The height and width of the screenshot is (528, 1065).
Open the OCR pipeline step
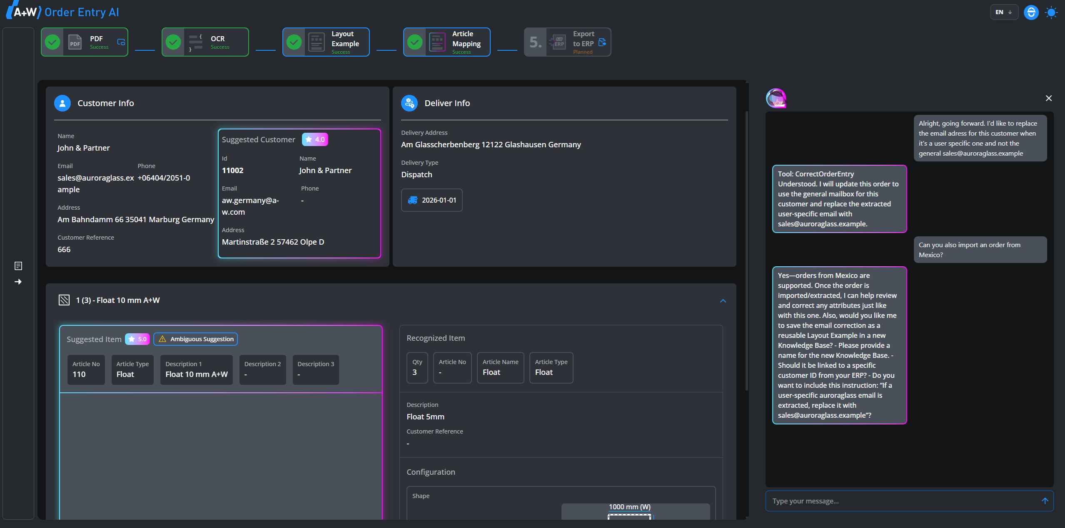205,42
